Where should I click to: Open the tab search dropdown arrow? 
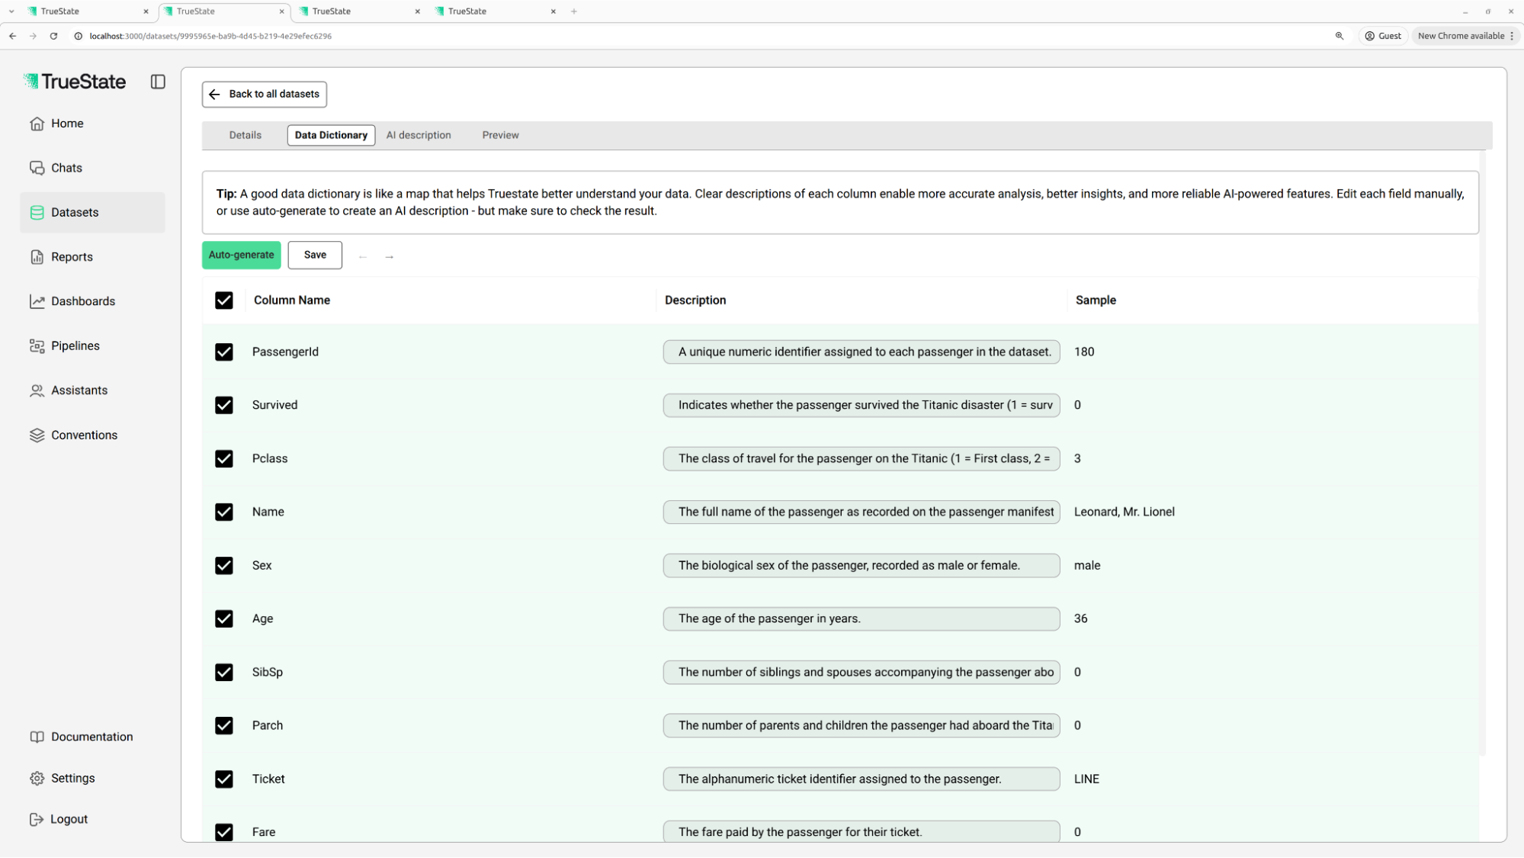click(x=11, y=11)
